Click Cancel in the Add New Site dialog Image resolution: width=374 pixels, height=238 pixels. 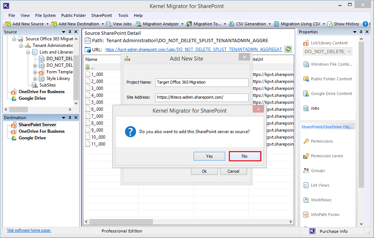click(x=234, y=171)
